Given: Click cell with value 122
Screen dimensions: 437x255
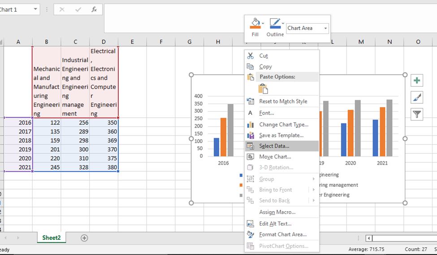Looking at the screenshot, I should [47, 123].
